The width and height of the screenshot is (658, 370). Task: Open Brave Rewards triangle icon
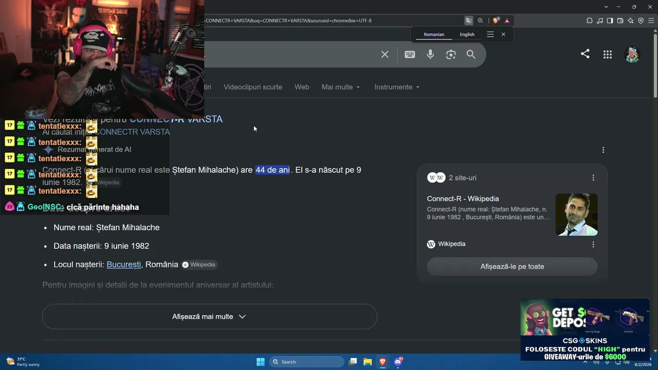point(507,21)
